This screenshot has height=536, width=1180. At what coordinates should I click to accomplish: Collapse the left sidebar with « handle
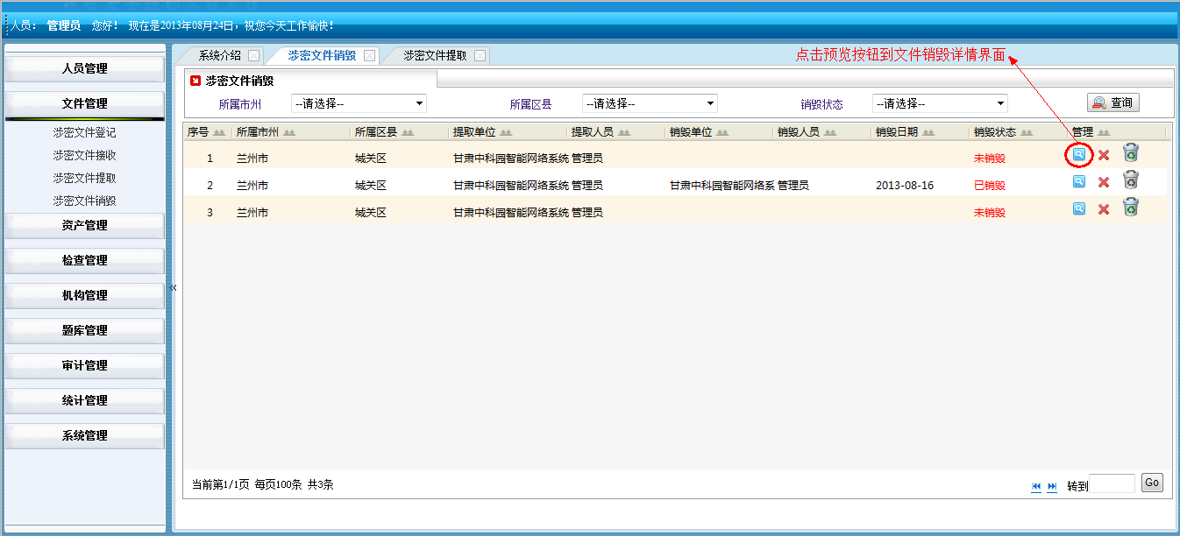pyautogui.click(x=173, y=287)
